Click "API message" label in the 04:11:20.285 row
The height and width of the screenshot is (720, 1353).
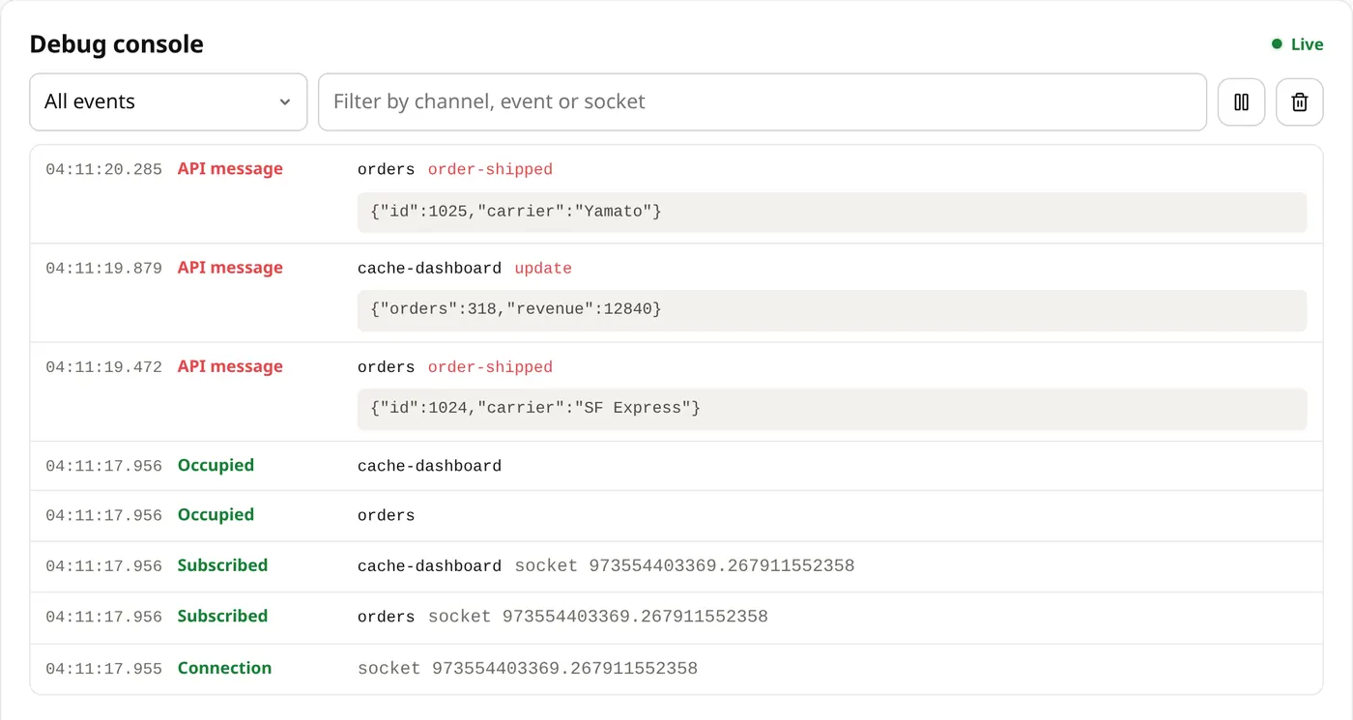click(230, 169)
